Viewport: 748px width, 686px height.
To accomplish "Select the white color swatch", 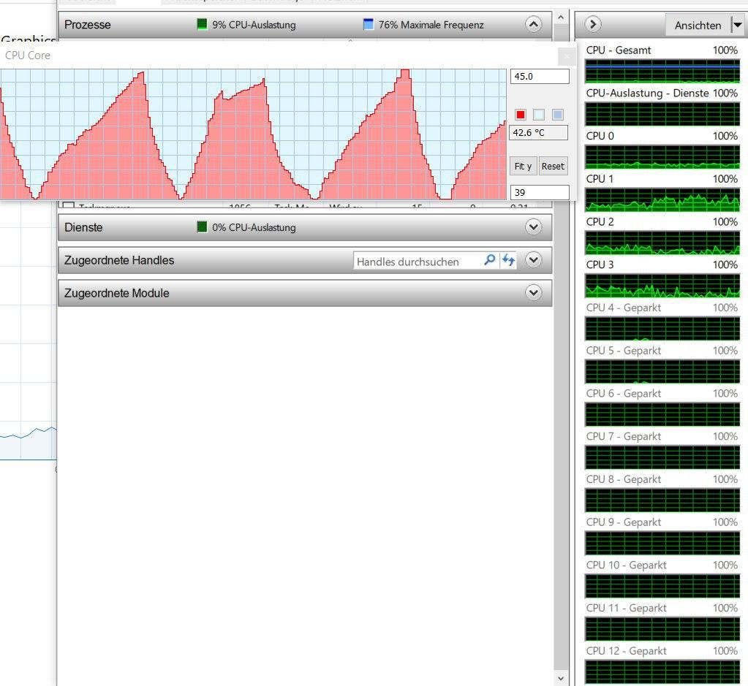I will pyautogui.click(x=539, y=115).
